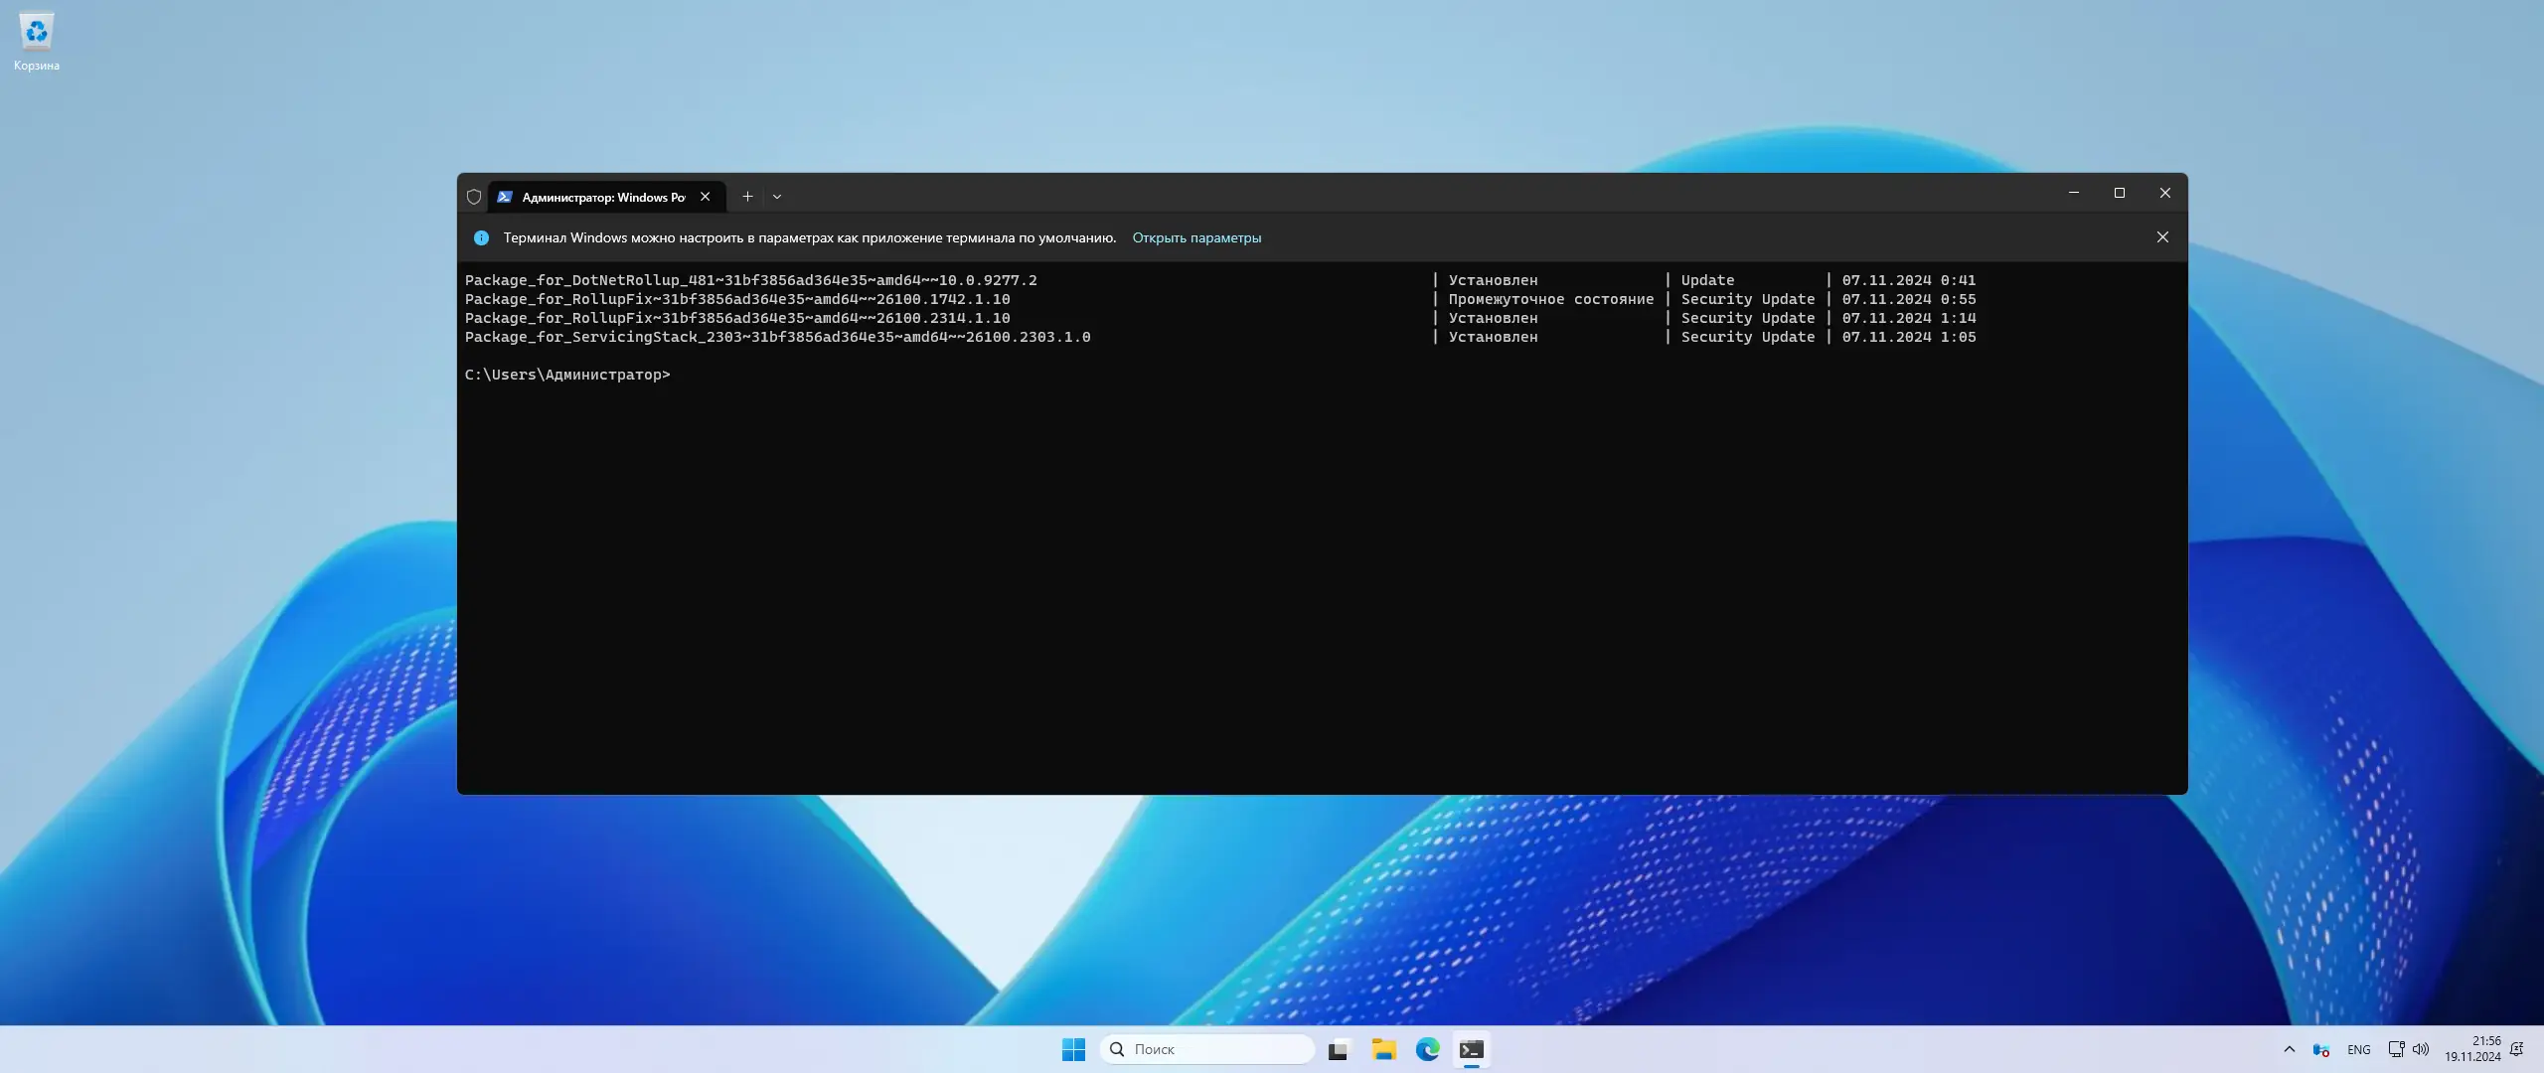This screenshot has width=2544, height=1073.
Task: Launch File Explorer from the taskbar
Action: 1383,1049
